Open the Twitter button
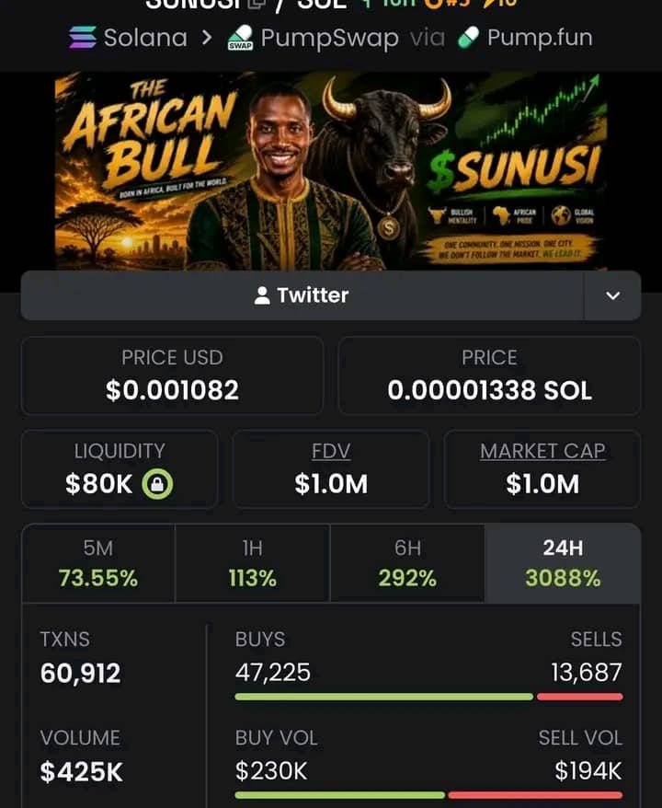 click(302, 295)
